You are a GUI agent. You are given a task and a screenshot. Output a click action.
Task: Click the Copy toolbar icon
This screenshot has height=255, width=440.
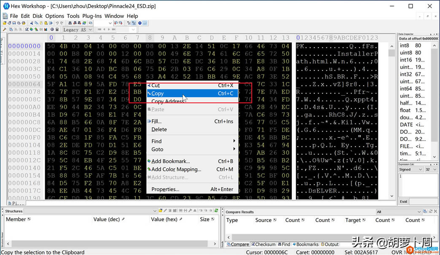pyautogui.click(x=36, y=23)
